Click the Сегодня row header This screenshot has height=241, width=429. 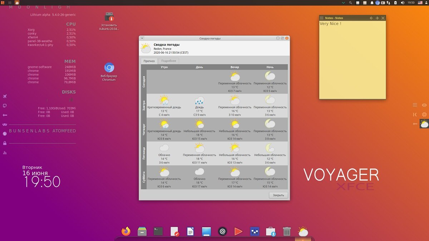pos(144,82)
